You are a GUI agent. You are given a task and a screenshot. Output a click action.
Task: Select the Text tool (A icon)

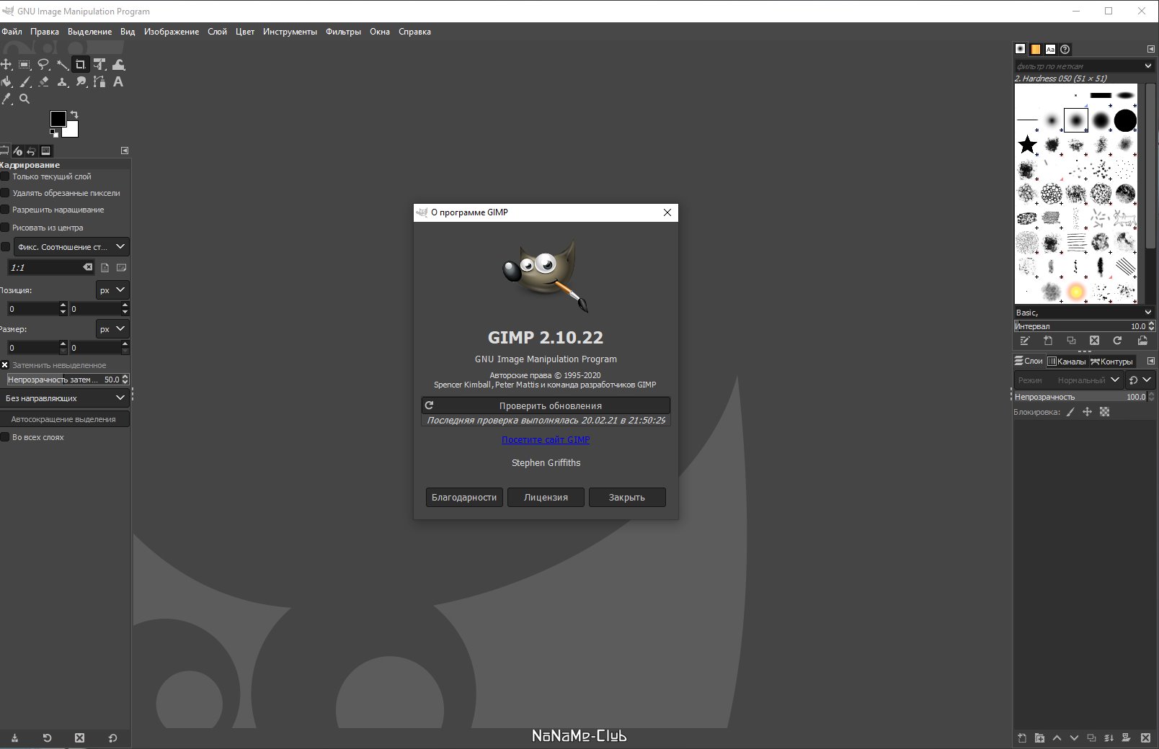tap(118, 82)
